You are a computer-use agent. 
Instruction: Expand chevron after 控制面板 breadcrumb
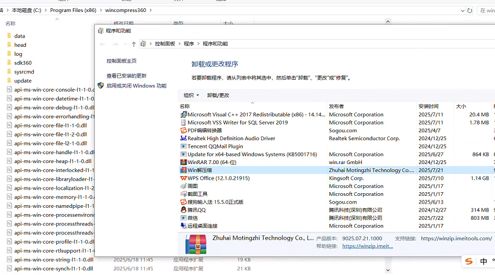coord(180,44)
